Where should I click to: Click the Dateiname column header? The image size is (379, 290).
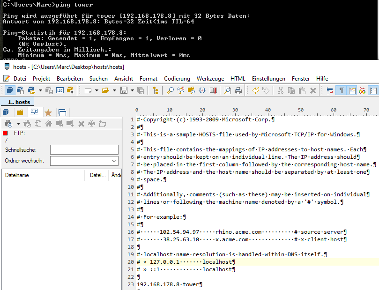[x=44, y=175]
